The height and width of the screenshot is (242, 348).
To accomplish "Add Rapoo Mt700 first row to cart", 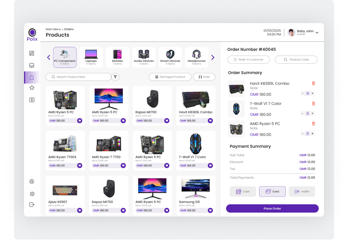I will coord(167,121).
